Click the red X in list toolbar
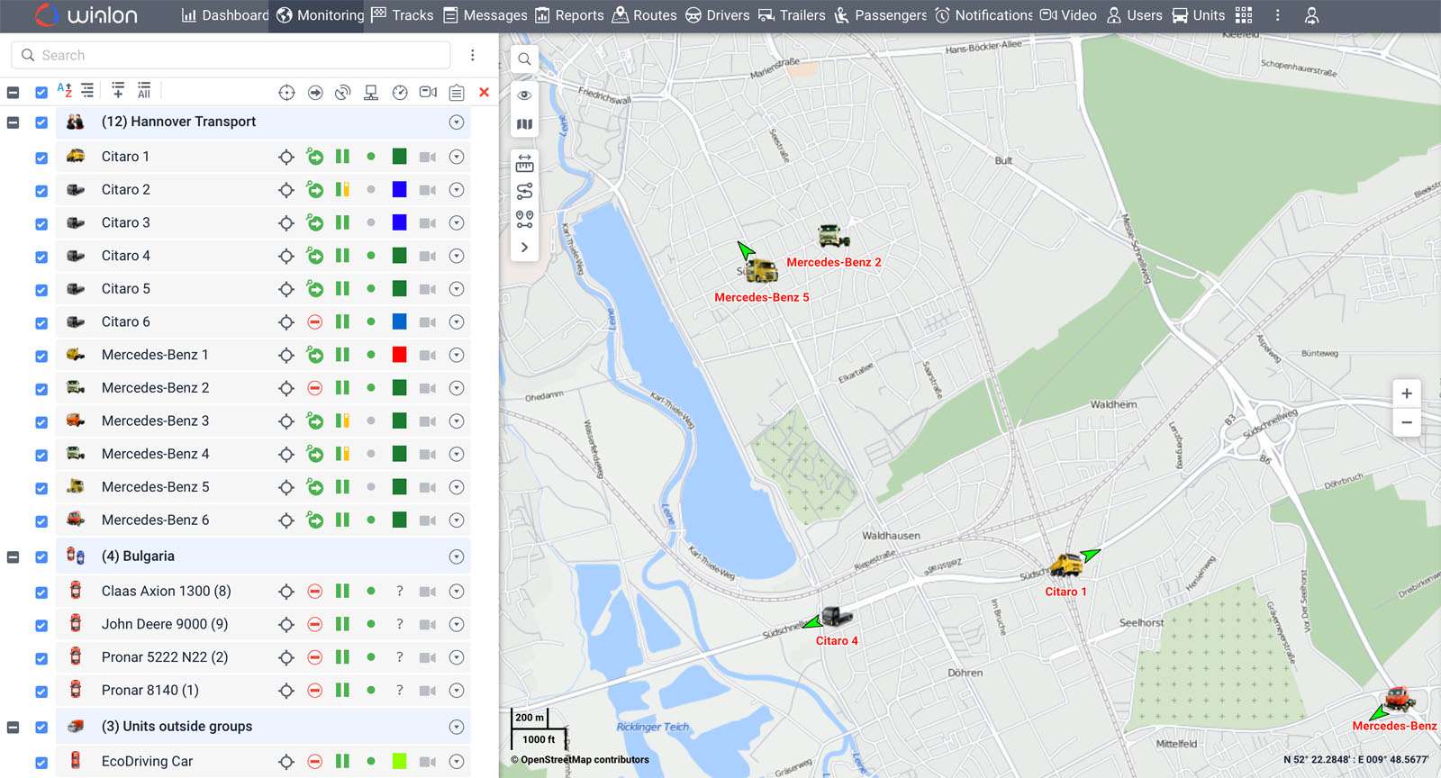The width and height of the screenshot is (1441, 778). 484,92
